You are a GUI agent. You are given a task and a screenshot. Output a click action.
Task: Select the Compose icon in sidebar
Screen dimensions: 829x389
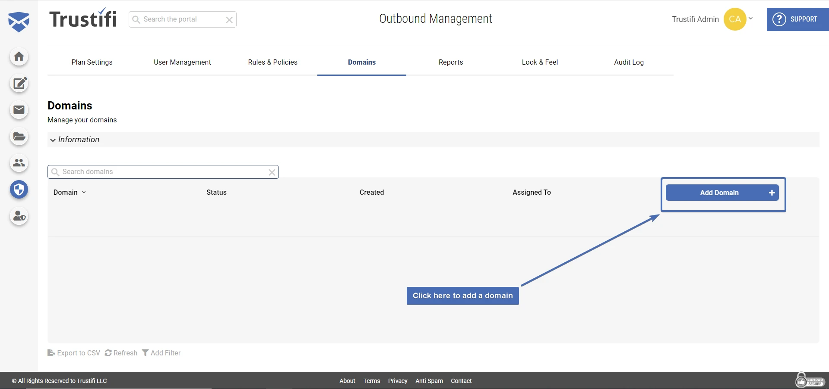click(x=19, y=84)
